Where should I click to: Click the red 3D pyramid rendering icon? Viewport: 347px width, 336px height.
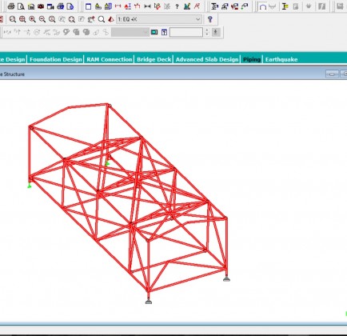(111, 19)
